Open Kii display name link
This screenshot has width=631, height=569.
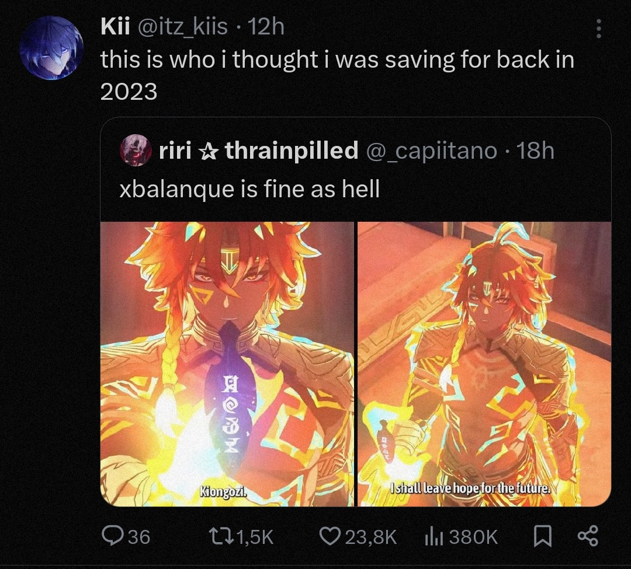click(x=115, y=27)
